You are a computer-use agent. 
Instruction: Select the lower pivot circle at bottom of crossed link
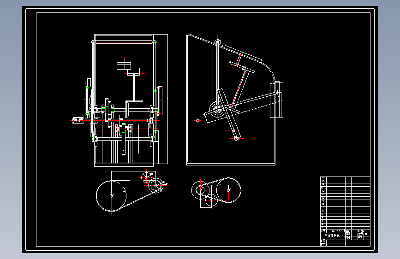point(237,138)
